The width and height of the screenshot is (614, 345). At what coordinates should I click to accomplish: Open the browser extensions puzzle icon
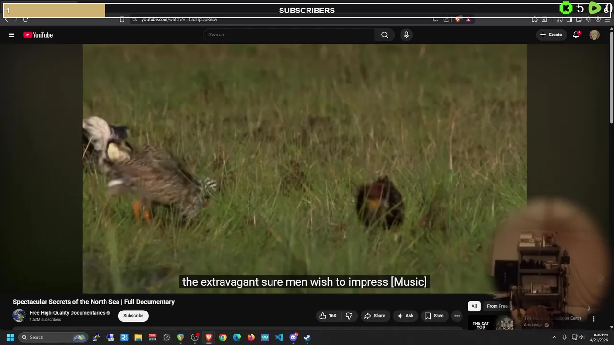[535, 19]
